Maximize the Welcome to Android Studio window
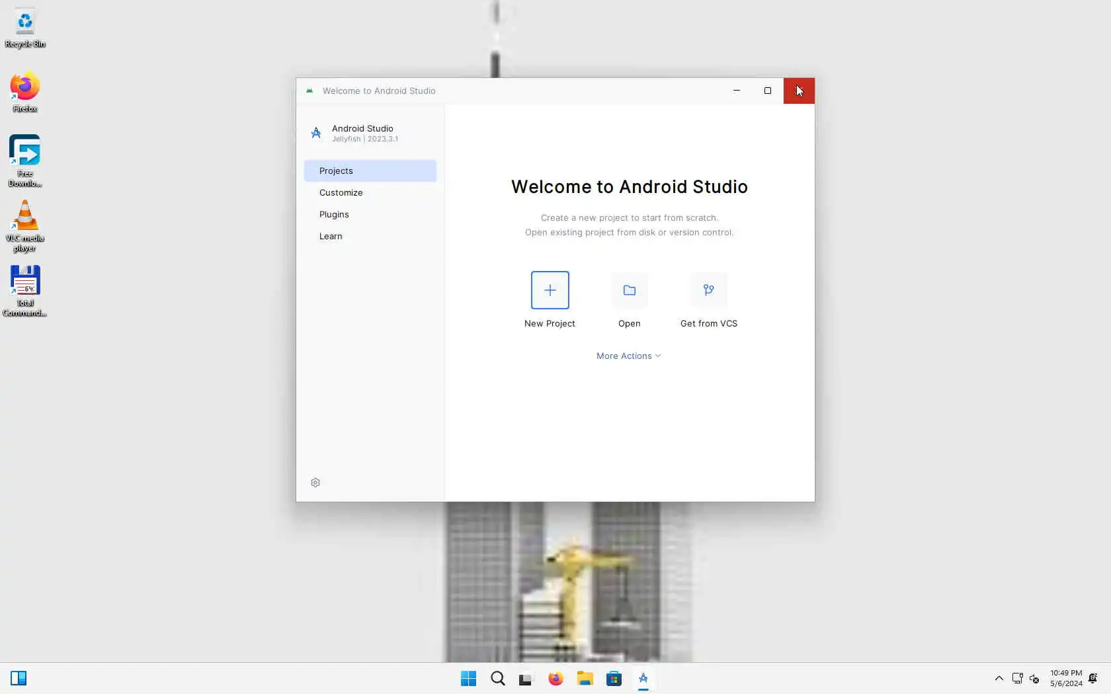This screenshot has width=1111, height=694. [x=767, y=91]
